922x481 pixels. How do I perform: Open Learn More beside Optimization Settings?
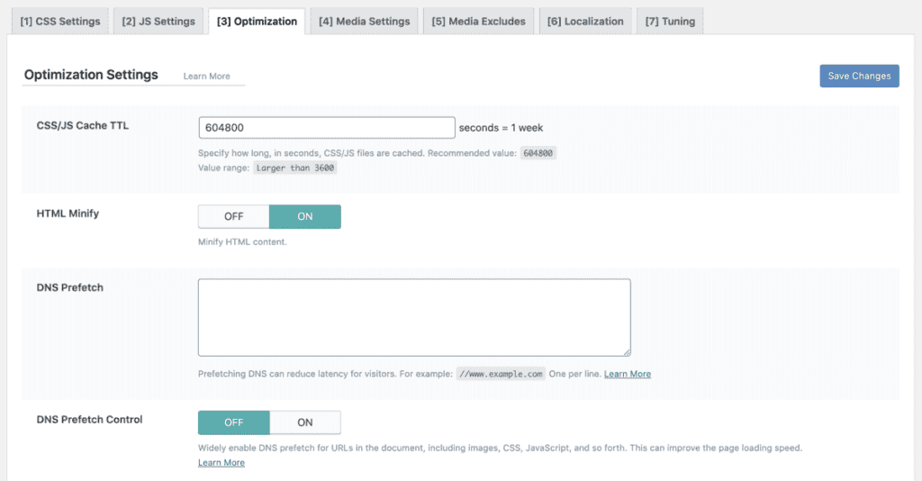pyautogui.click(x=206, y=77)
